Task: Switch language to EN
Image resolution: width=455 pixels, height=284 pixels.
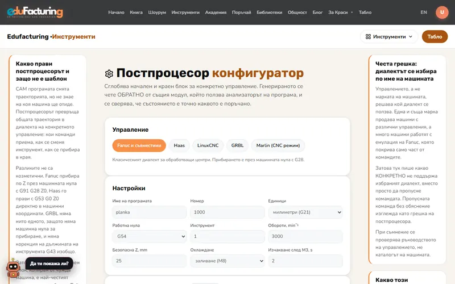Action: point(424,12)
